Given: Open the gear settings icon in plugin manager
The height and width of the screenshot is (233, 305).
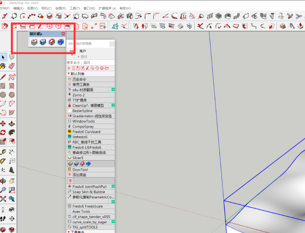Looking at the screenshot, I should 102,68.
